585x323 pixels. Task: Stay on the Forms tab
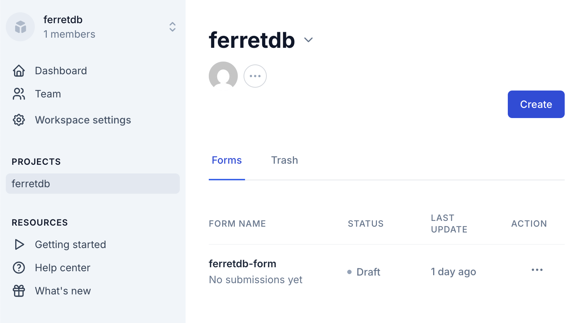point(227,160)
